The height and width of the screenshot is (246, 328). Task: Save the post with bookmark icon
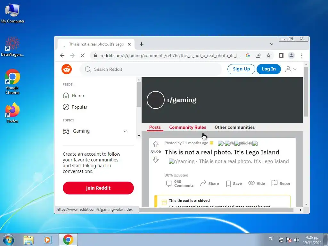(234, 184)
